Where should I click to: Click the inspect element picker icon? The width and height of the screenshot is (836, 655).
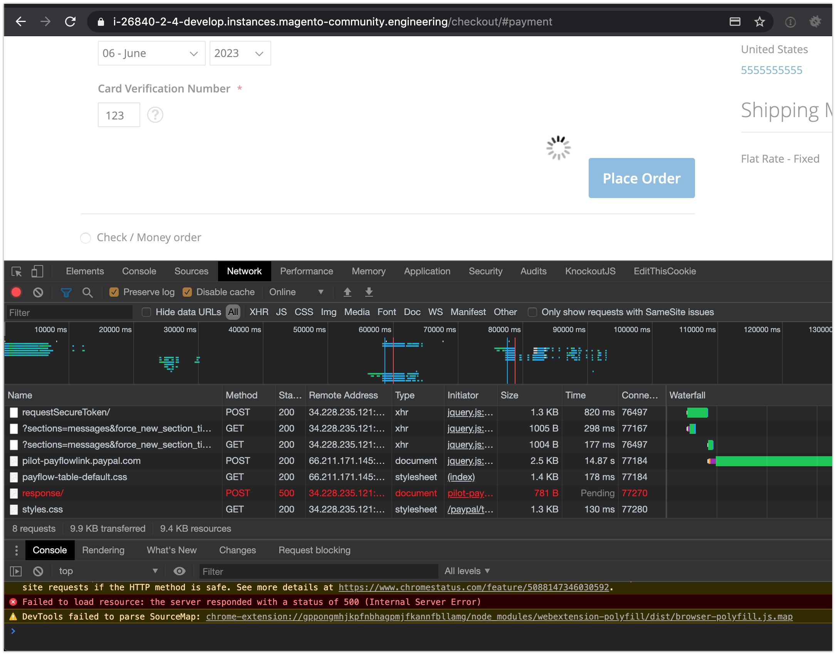(x=17, y=272)
